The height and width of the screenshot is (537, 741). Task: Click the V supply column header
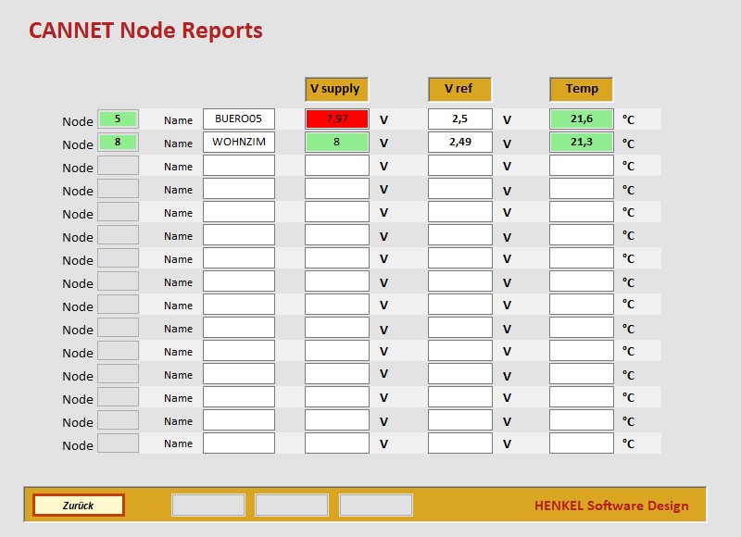pos(336,89)
